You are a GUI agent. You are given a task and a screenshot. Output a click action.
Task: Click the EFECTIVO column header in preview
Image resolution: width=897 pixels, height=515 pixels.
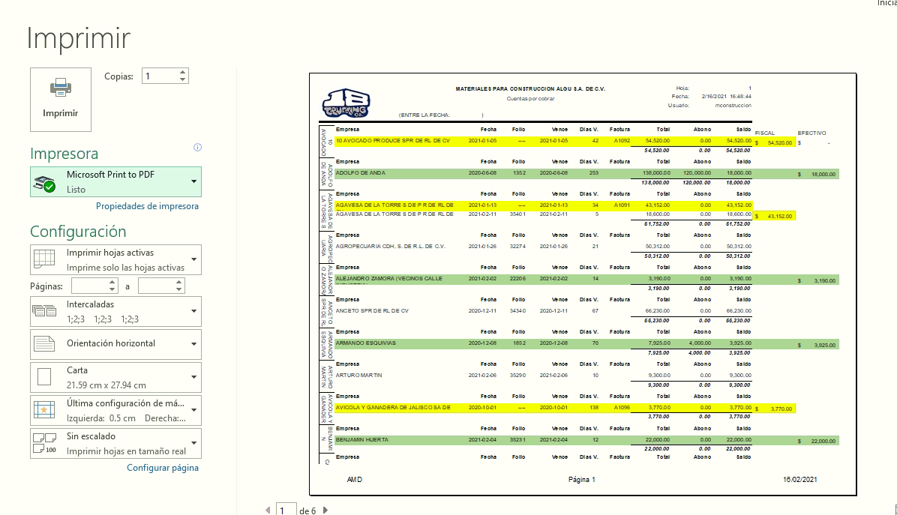click(x=811, y=133)
